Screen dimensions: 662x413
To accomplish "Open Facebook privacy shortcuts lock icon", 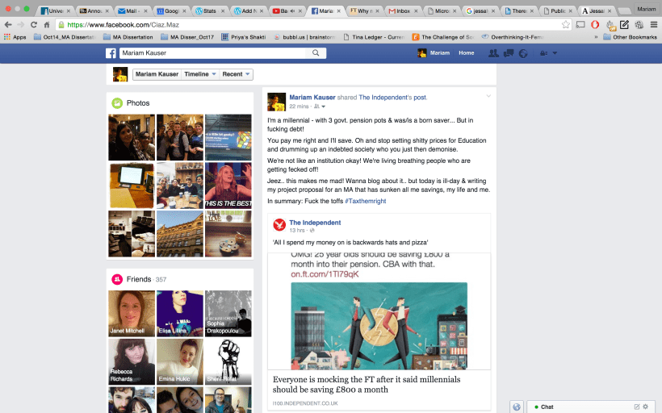I will coord(544,53).
